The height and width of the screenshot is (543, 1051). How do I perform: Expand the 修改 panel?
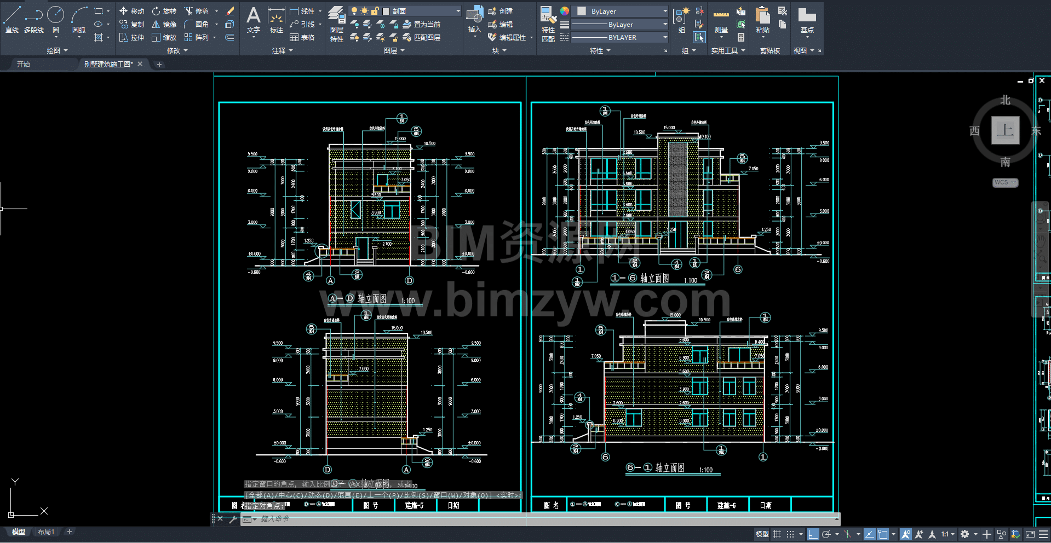tap(177, 50)
